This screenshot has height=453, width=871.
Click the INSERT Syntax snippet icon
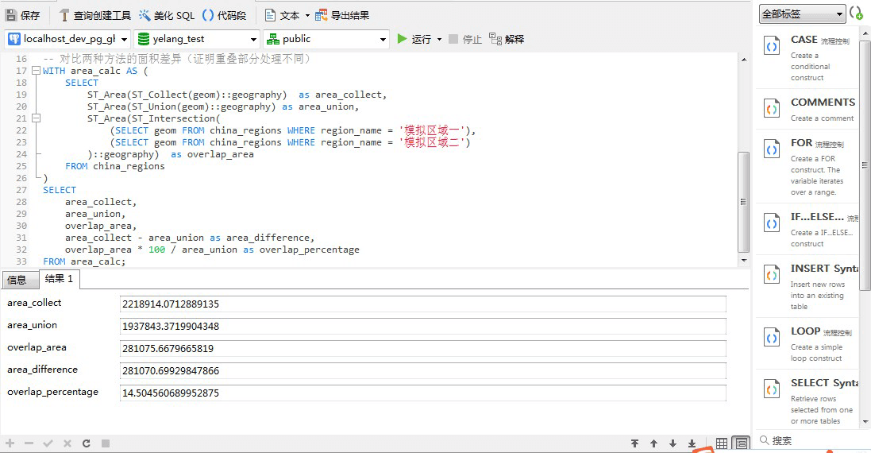[772, 275]
